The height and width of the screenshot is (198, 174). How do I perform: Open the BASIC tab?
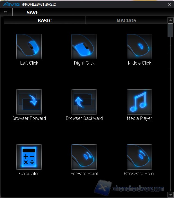(45, 21)
